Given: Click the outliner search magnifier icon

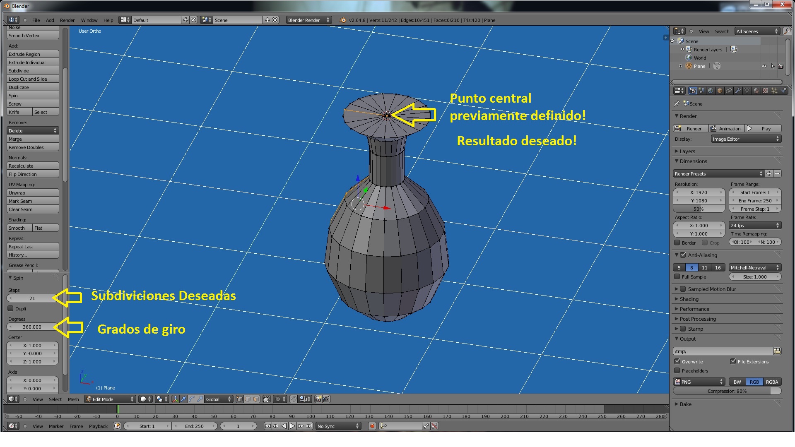Looking at the screenshot, I should (787, 31).
